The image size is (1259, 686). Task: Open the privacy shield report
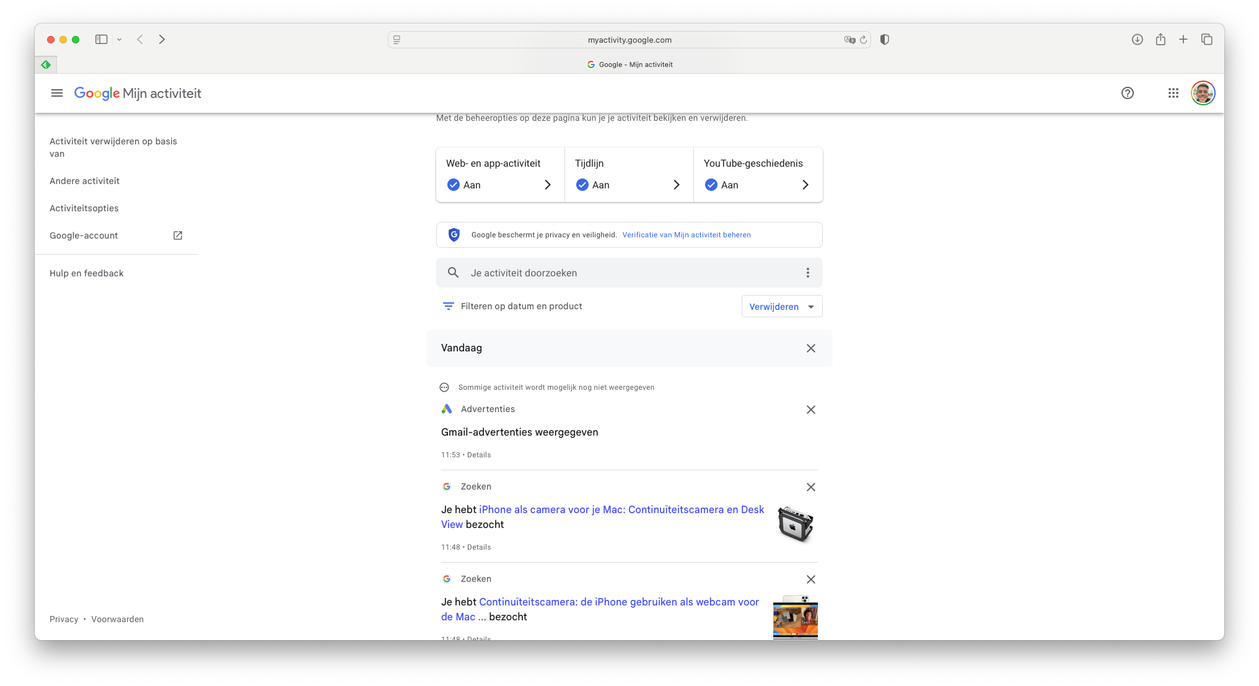point(885,39)
